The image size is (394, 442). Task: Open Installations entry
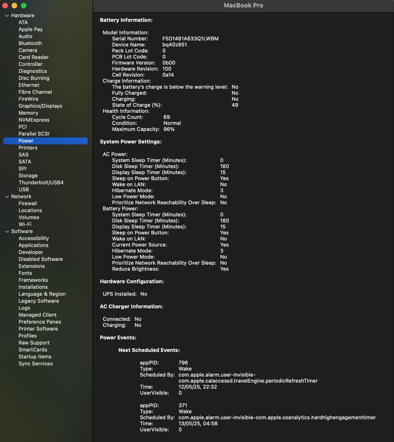pyautogui.click(x=33, y=287)
